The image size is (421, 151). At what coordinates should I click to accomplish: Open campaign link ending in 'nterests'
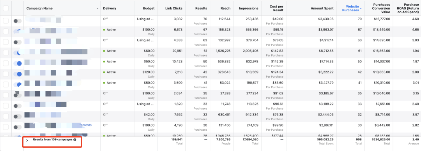point(85,125)
